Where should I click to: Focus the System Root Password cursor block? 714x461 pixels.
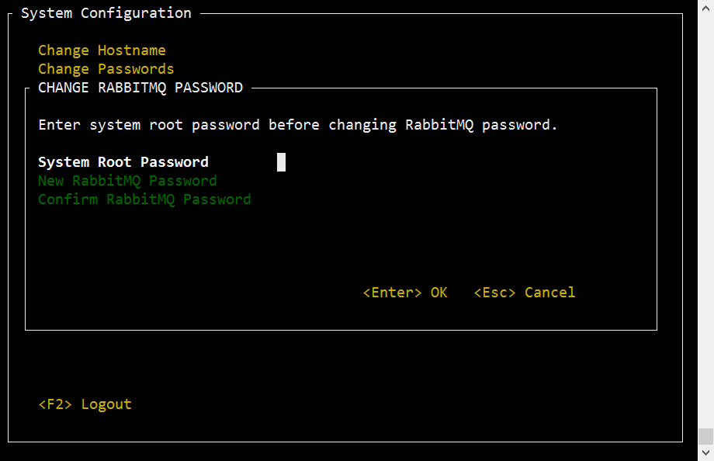(x=282, y=162)
